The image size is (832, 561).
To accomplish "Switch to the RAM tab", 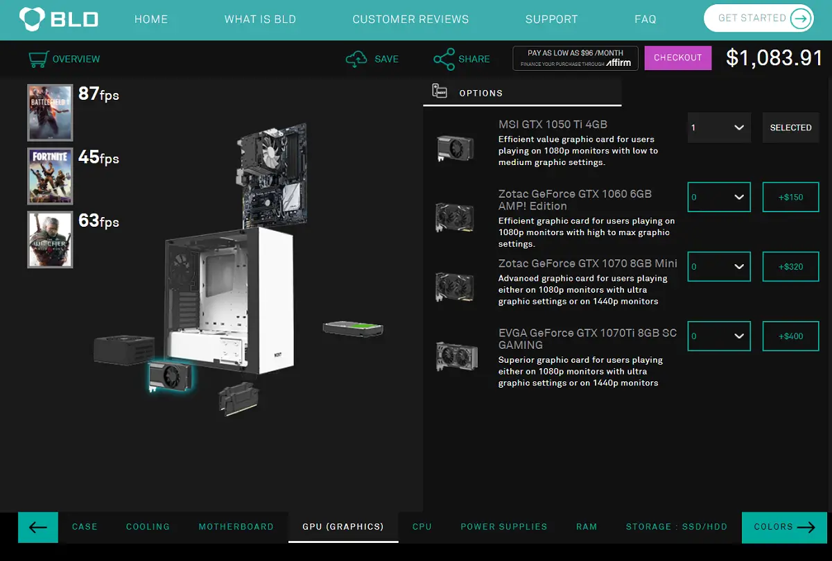I will pos(587,527).
